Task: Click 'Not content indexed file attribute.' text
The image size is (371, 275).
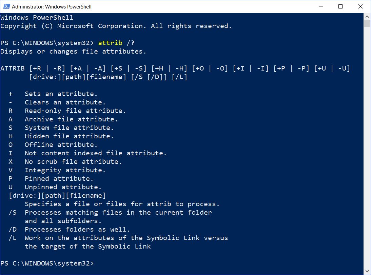Action: coord(96,153)
